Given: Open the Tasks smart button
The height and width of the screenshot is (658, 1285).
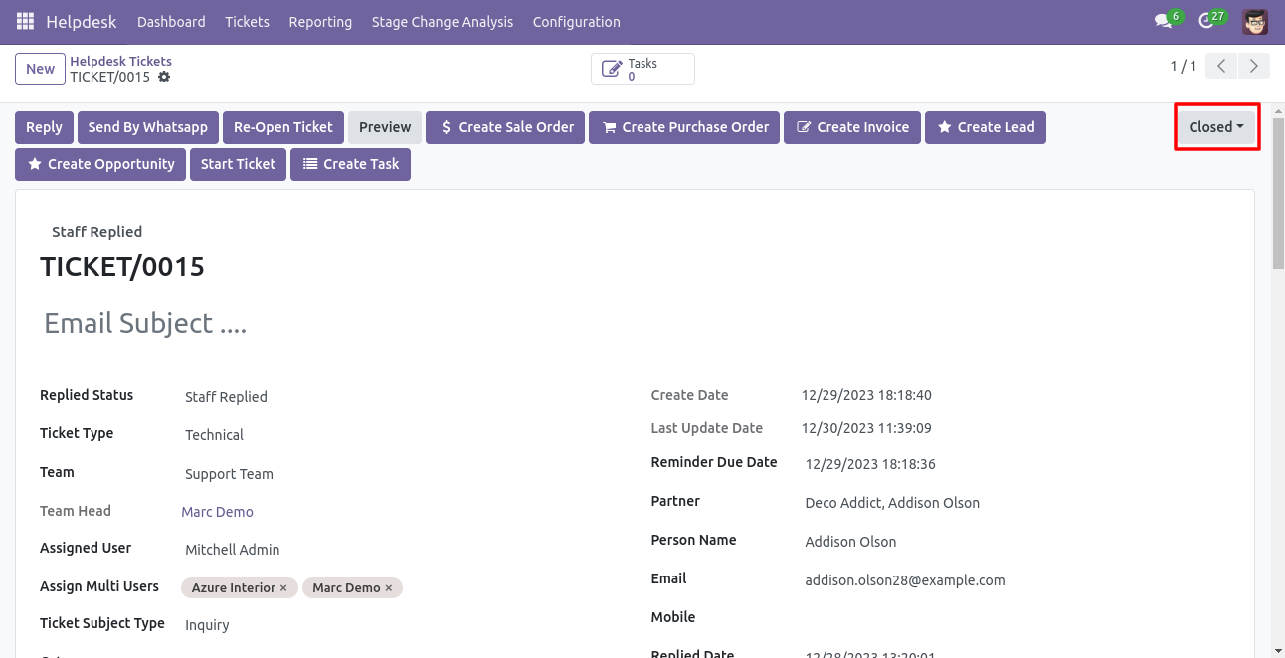Looking at the screenshot, I should (x=642, y=69).
